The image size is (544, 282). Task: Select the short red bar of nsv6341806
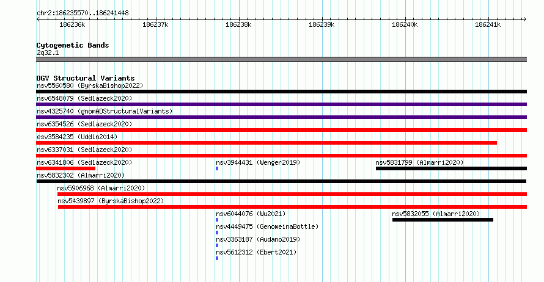[x=65, y=168]
